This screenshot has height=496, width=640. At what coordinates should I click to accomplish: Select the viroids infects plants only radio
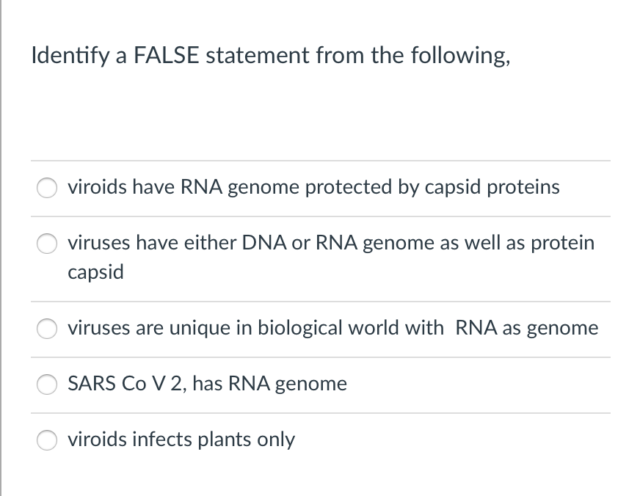[x=48, y=441]
